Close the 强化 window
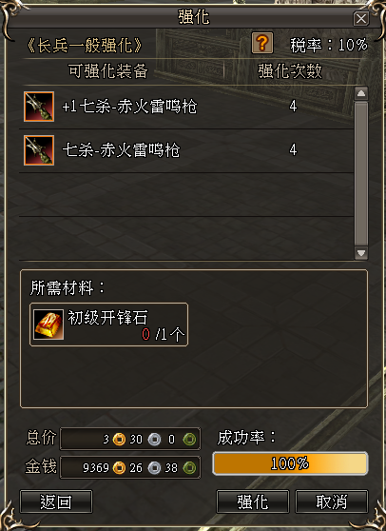 pyautogui.click(x=361, y=19)
